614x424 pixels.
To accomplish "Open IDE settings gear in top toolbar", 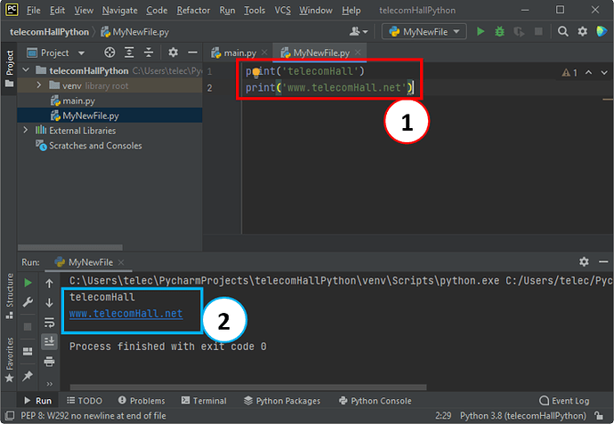I will coord(582,32).
